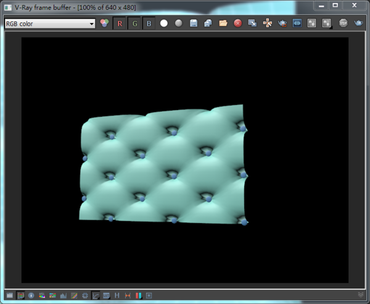370x304 pixels.
Task: Open pixel information with the info icon
Action: click(x=31, y=295)
